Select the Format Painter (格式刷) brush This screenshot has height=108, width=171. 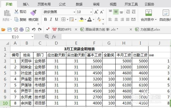33,13
